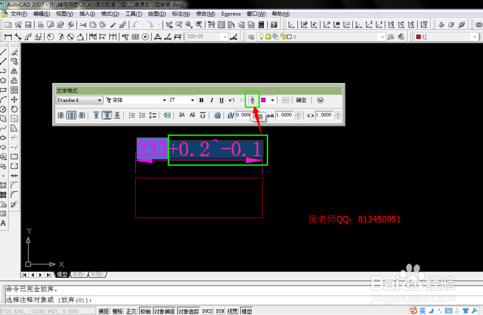Click the width factor 1.0000 field
This screenshot has width=483, height=315.
point(325,115)
